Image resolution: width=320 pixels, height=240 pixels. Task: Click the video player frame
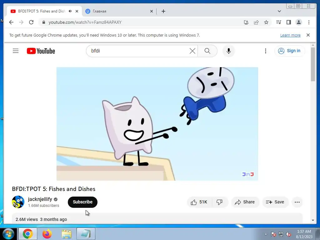(x=157, y=124)
